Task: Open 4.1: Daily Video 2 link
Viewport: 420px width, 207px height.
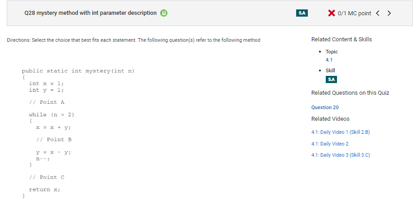Action: point(330,144)
